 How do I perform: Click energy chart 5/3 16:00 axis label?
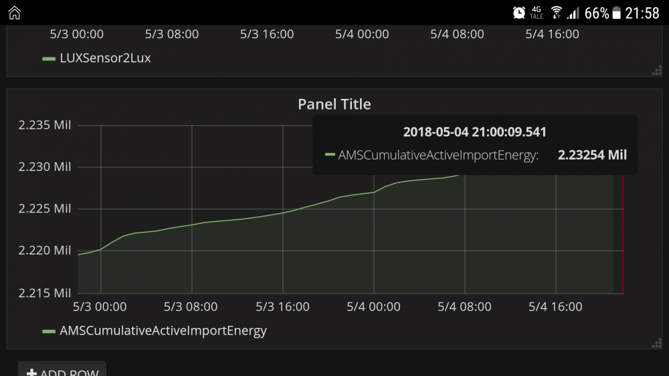(282, 307)
